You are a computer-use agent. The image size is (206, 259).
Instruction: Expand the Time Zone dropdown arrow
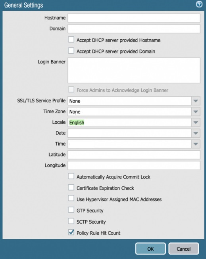click(196, 112)
